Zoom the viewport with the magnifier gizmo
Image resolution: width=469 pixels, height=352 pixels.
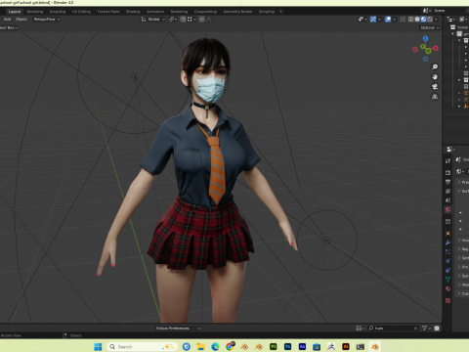coord(435,66)
